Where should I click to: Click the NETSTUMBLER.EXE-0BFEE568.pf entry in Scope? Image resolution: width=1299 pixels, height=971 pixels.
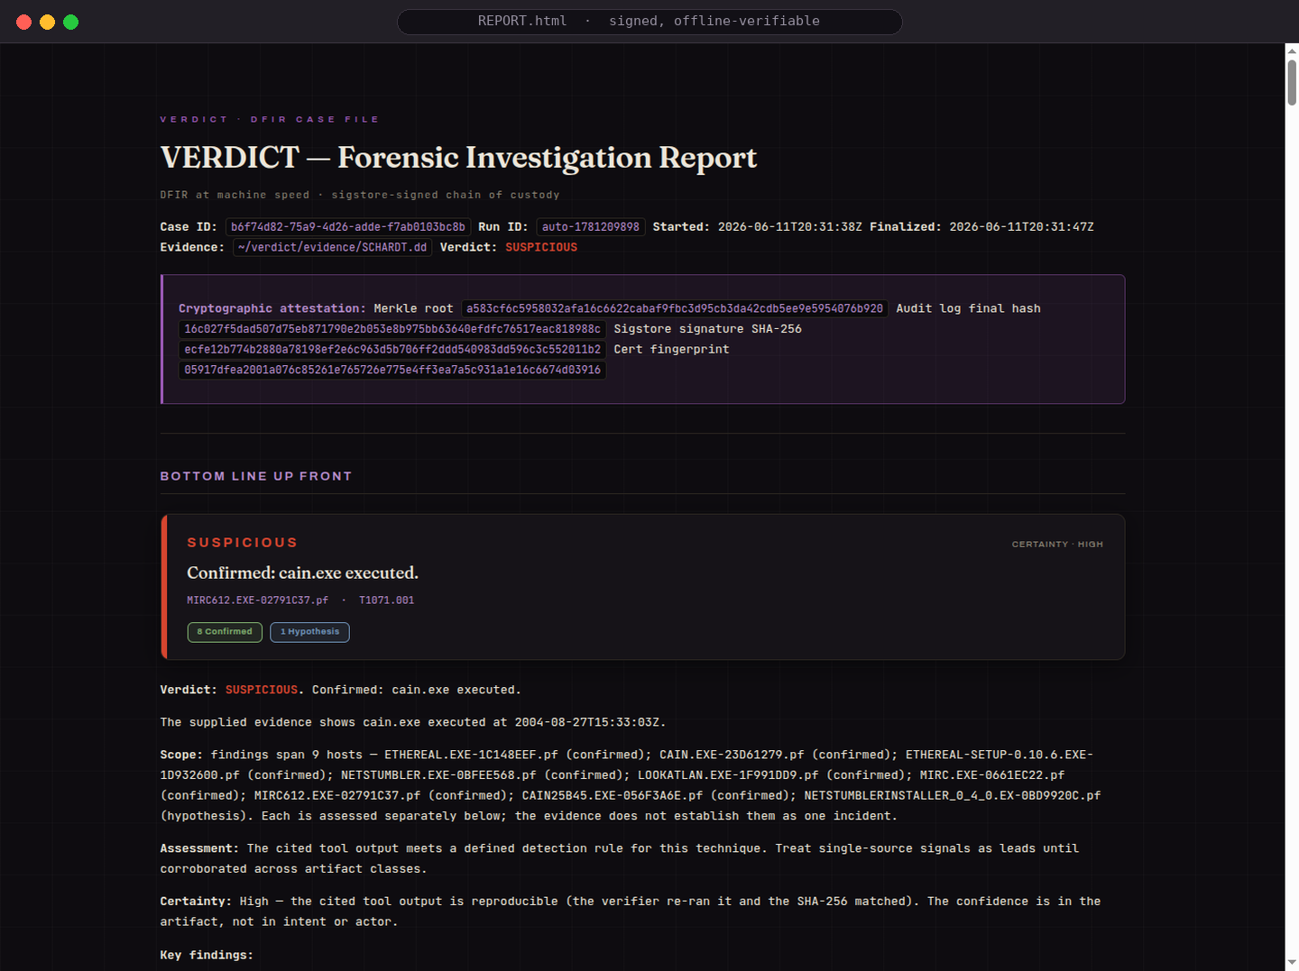(438, 775)
